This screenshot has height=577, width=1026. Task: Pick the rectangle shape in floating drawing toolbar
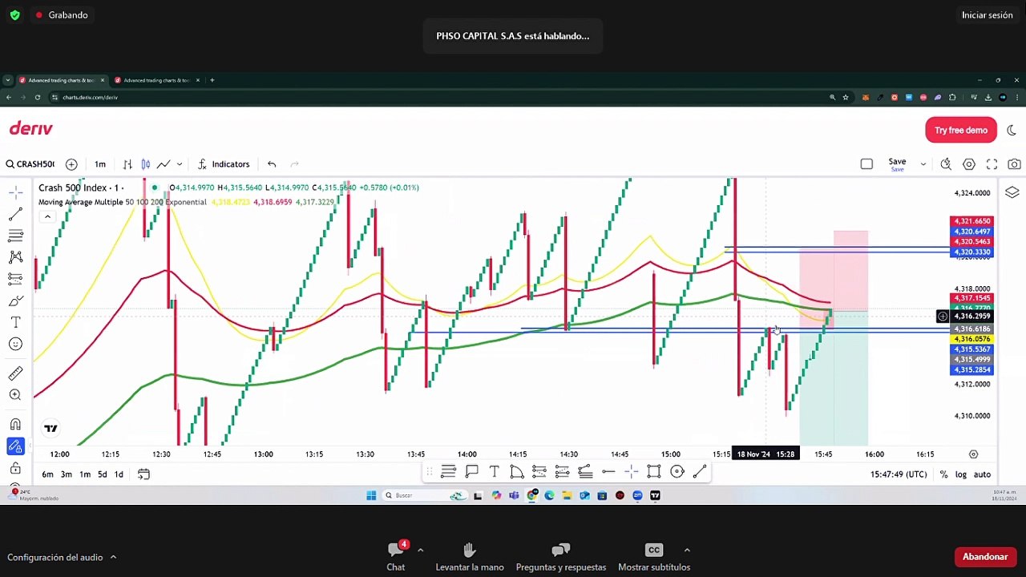[654, 472]
